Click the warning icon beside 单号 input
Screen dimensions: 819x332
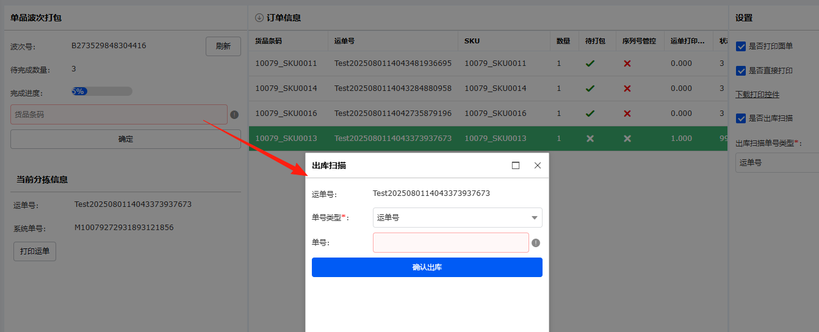click(536, 243)
